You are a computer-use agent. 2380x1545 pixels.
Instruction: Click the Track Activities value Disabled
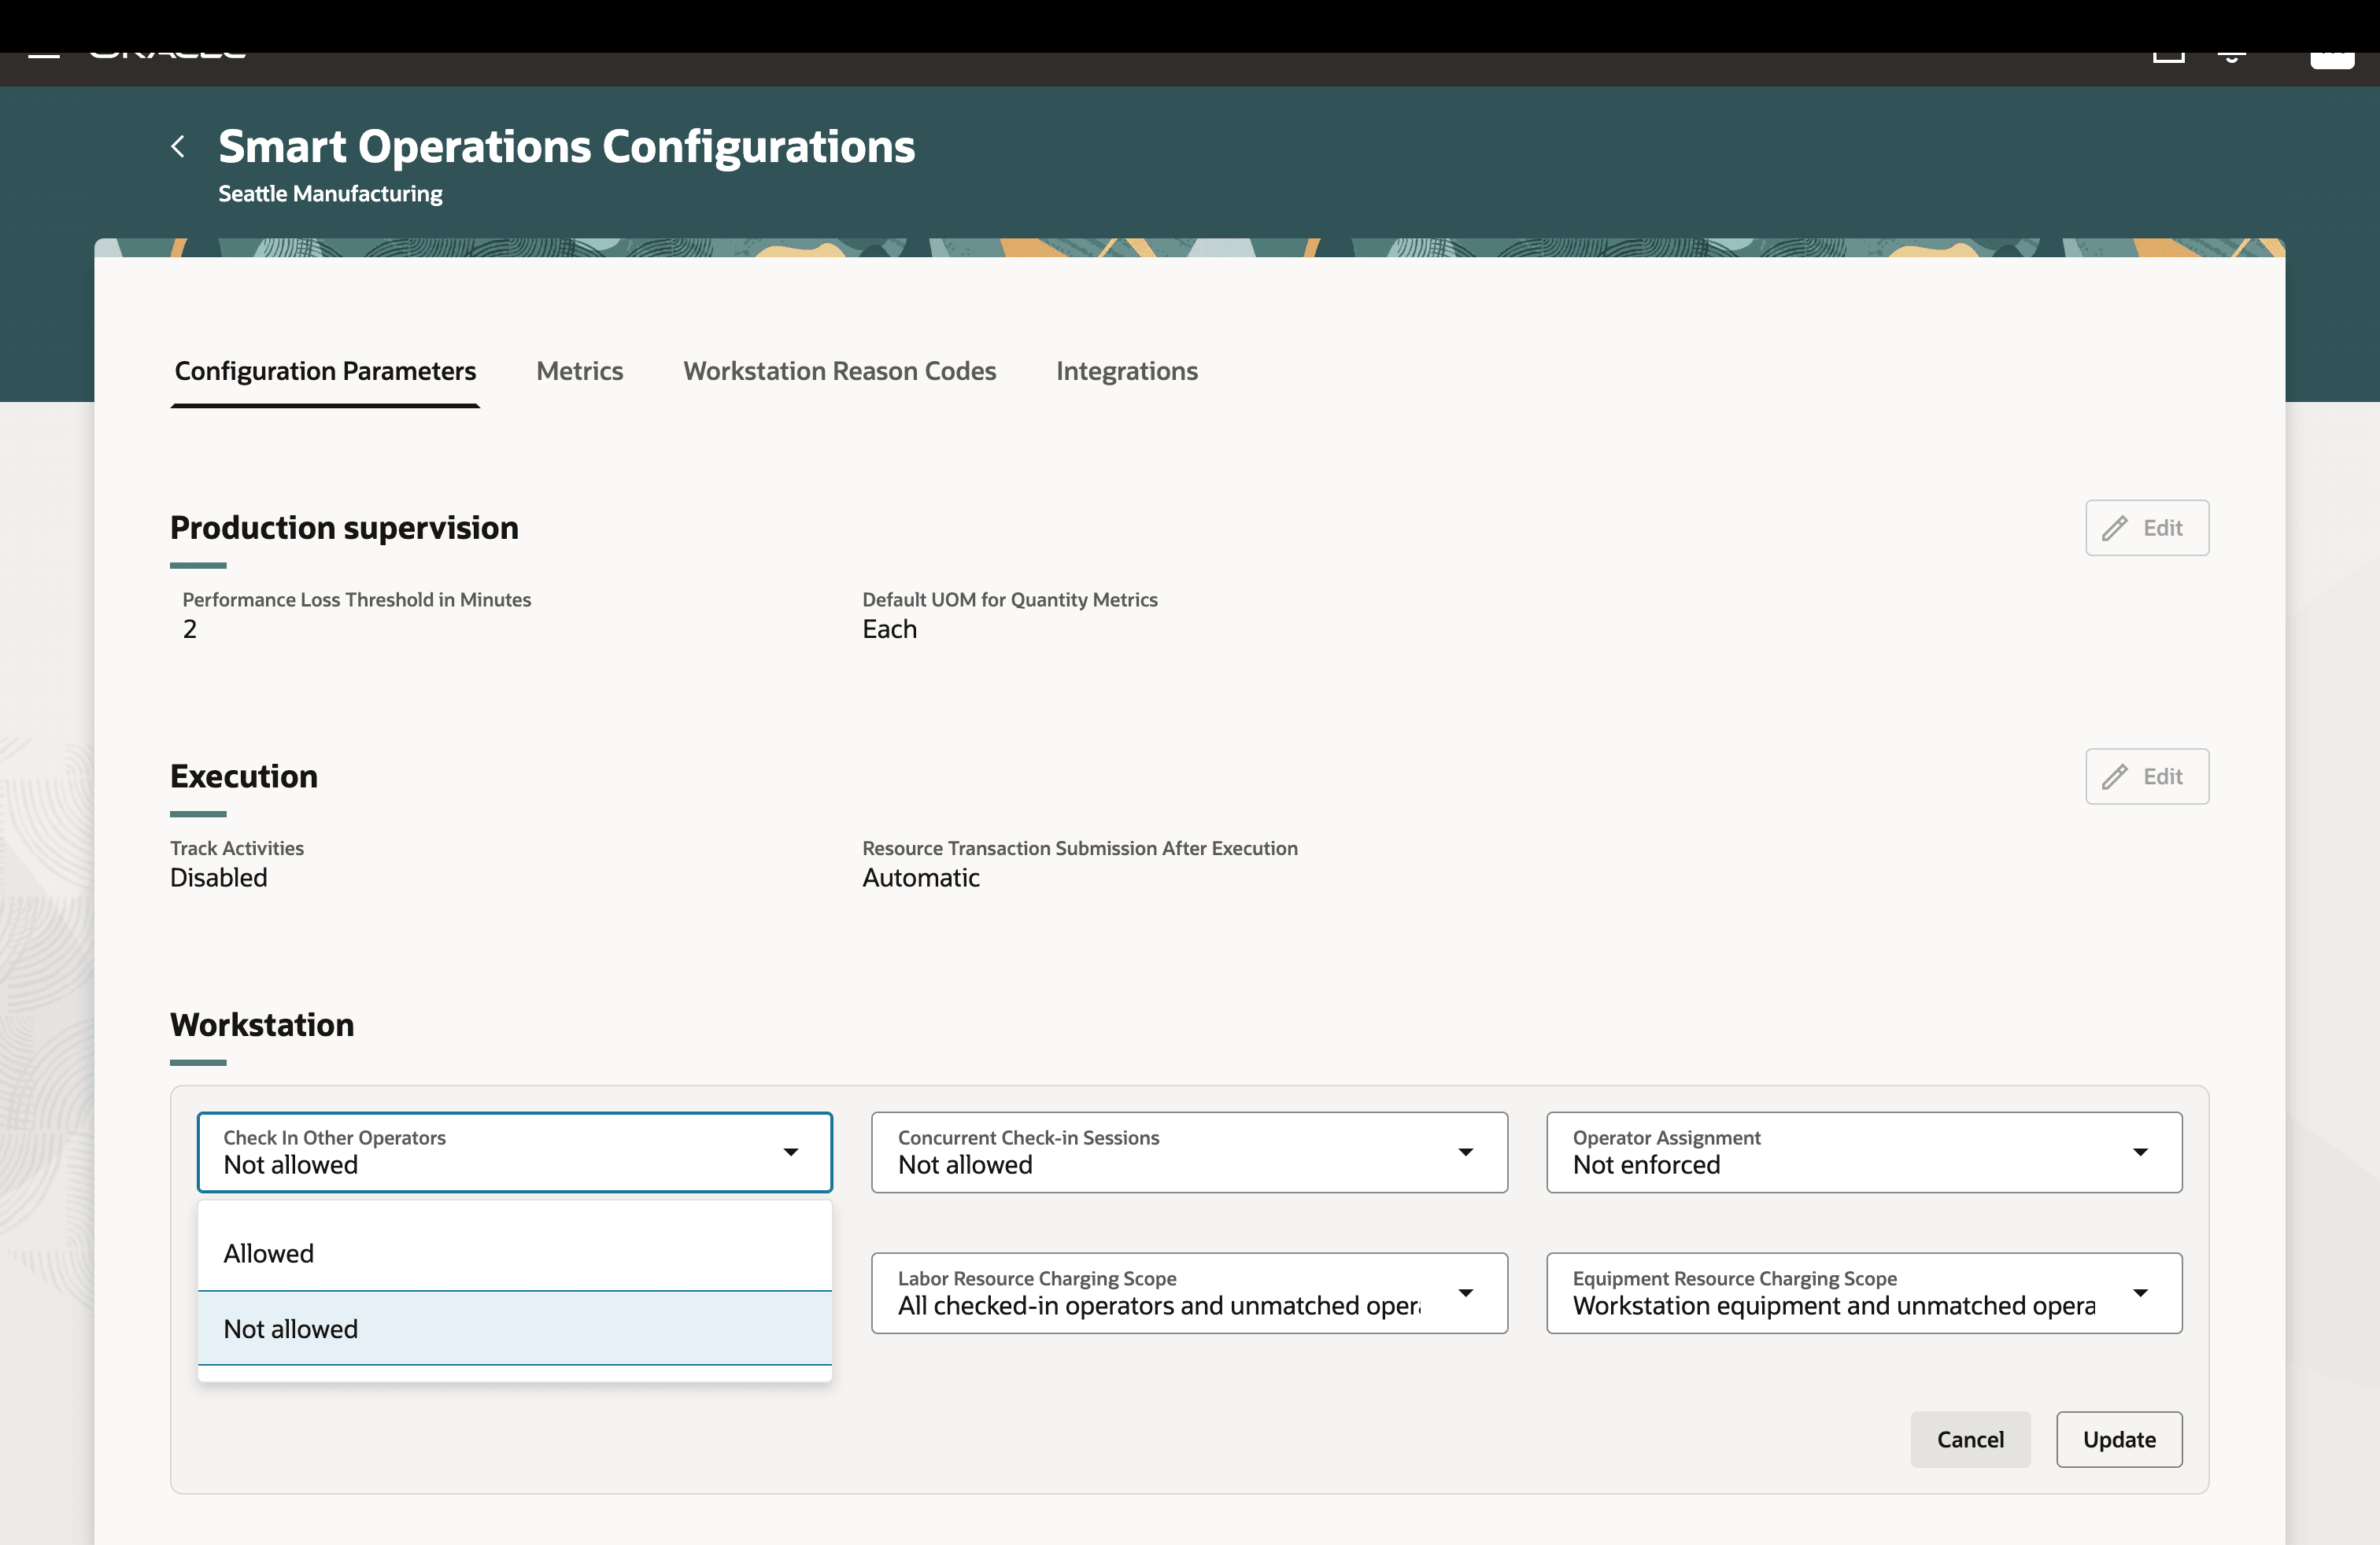(219, 877)
